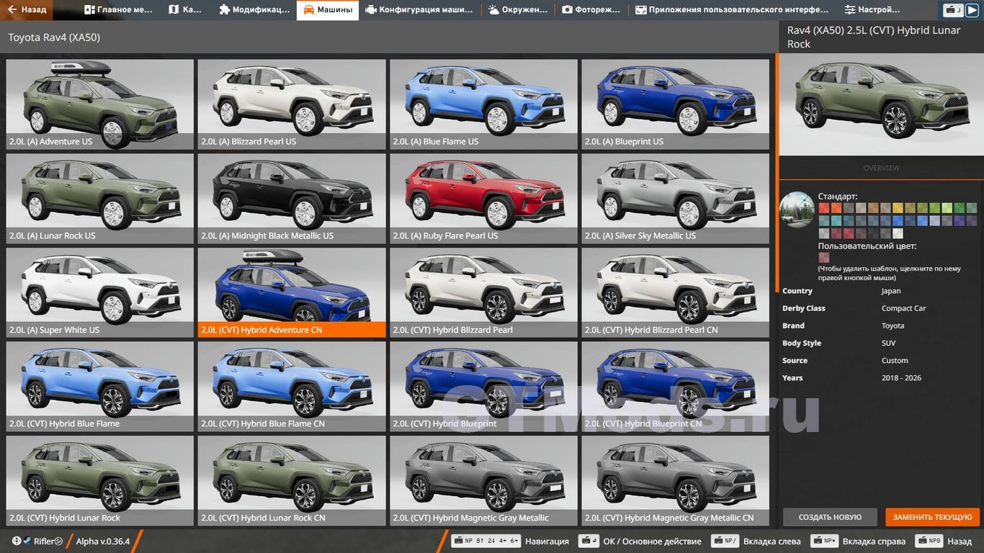This screenshot has width=984, height=553.
Task: Pick the white swatch ending third row
Action: [x=898, y=233]
